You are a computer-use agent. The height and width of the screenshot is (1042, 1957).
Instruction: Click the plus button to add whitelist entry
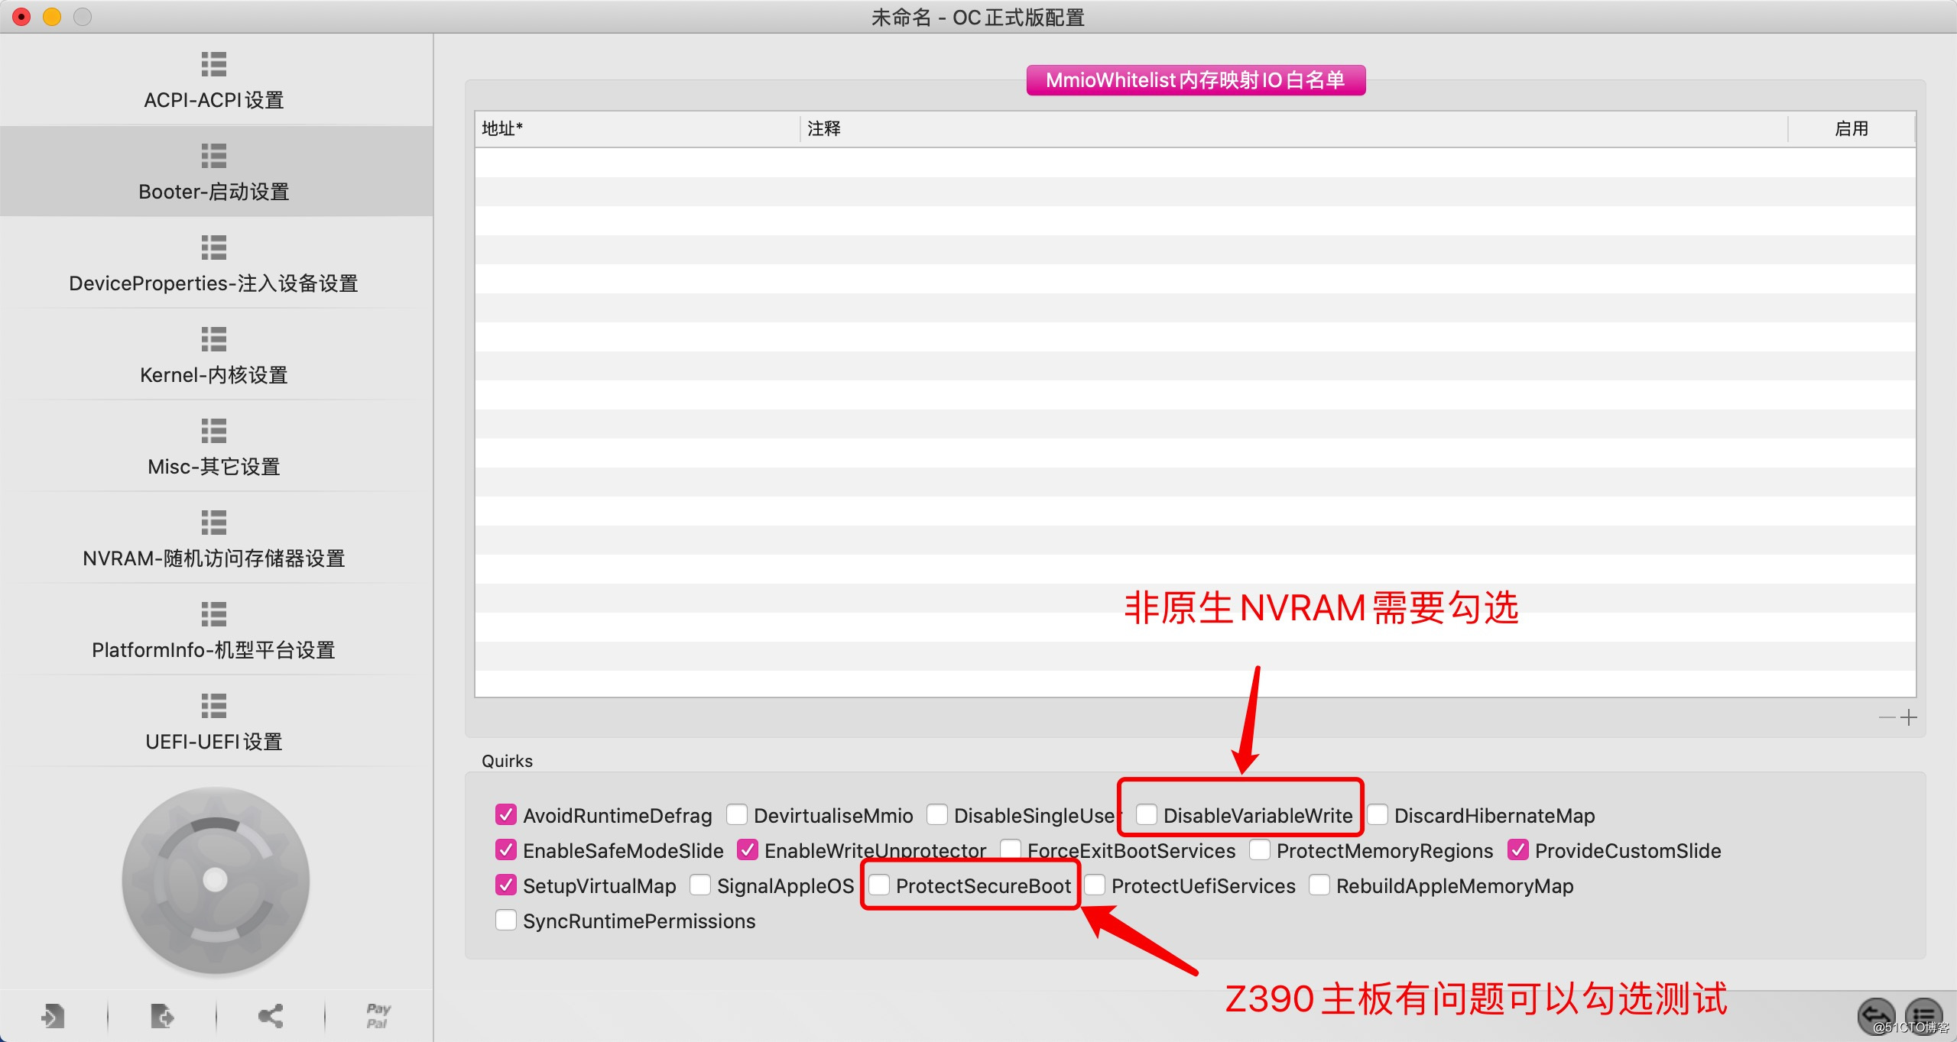[x=1909, y=717]
